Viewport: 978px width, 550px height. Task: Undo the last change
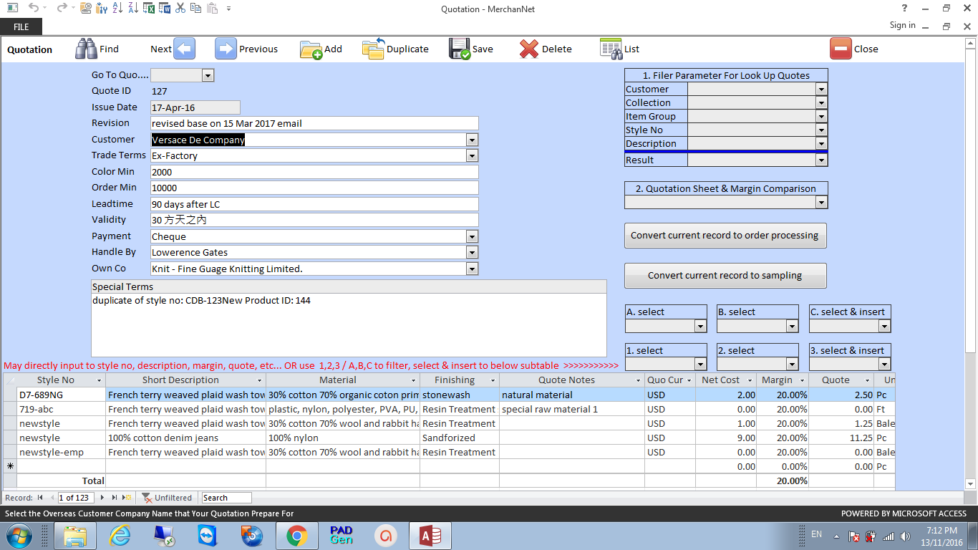click(34, 9)
